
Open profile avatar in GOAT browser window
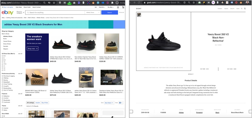tap(247, 3)
